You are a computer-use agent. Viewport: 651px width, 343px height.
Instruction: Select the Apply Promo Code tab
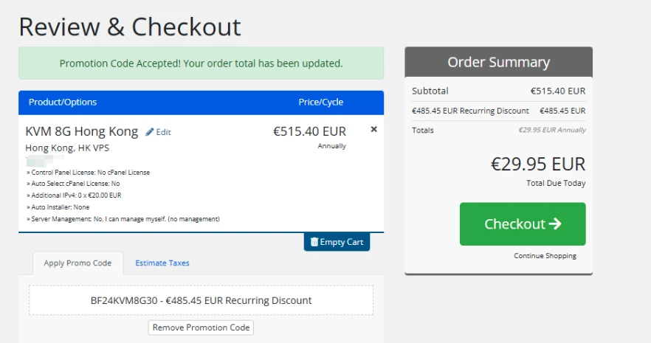pyautogui.click(x=77, y=263)
